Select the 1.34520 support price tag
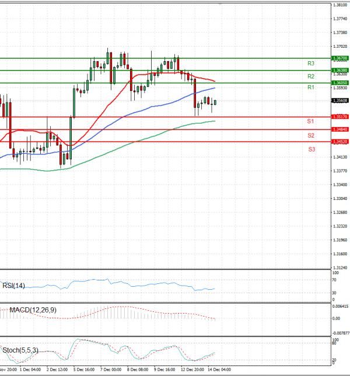Viewport: 350px width, 376px height. (x=340, y=142)
